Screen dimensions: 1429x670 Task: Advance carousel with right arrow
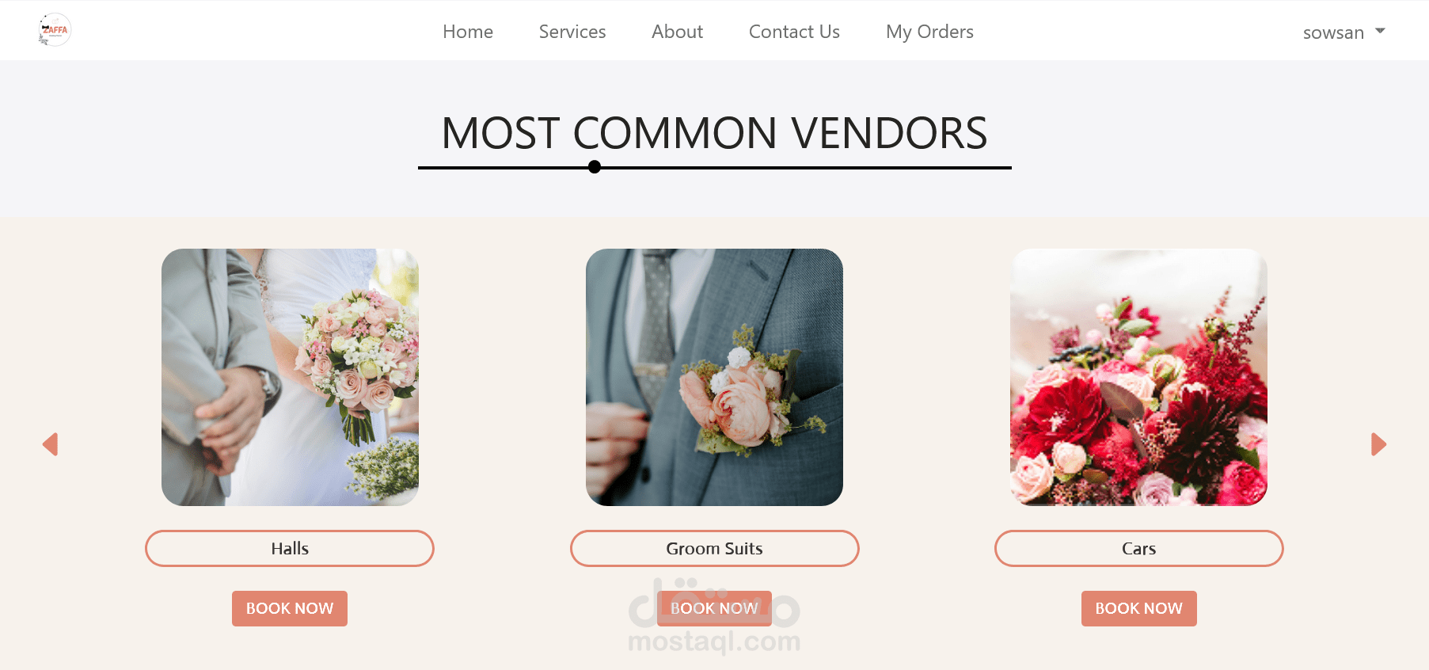click(x=1378, y=444)
